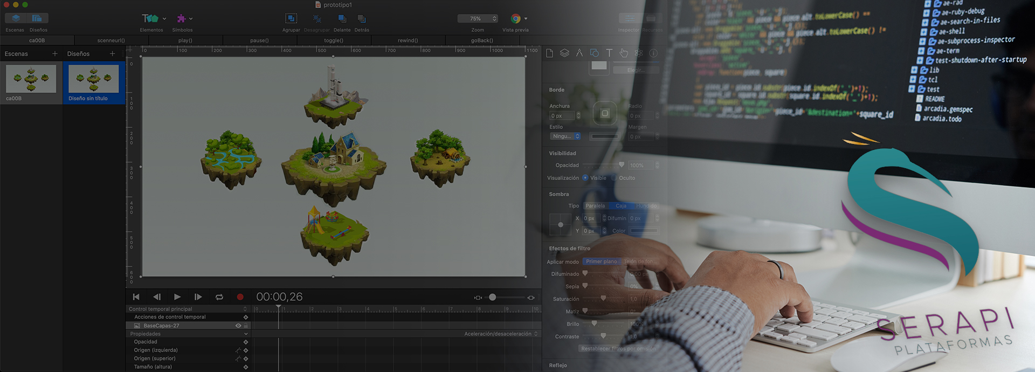Add keyframe for Tamaño (altura)

pyautogui.click(x=246, y=367)
